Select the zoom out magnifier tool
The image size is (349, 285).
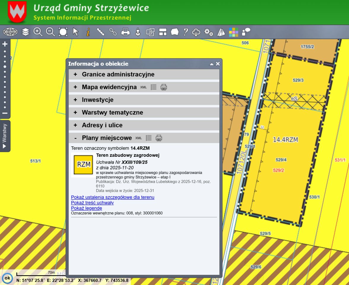pyautogui.click(x=50, y=32)
